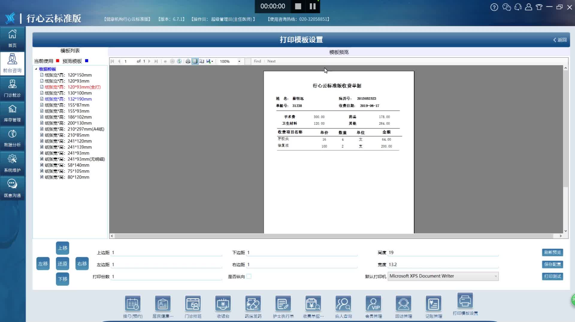Viewport: 575px width, 322px height.
Task: Go to first page in preview toolbar
Action: point(112,61)
